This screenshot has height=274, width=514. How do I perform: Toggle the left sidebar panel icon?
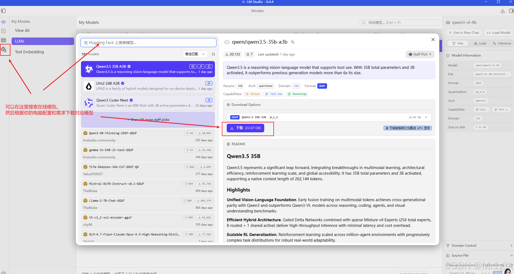[3, 11]
